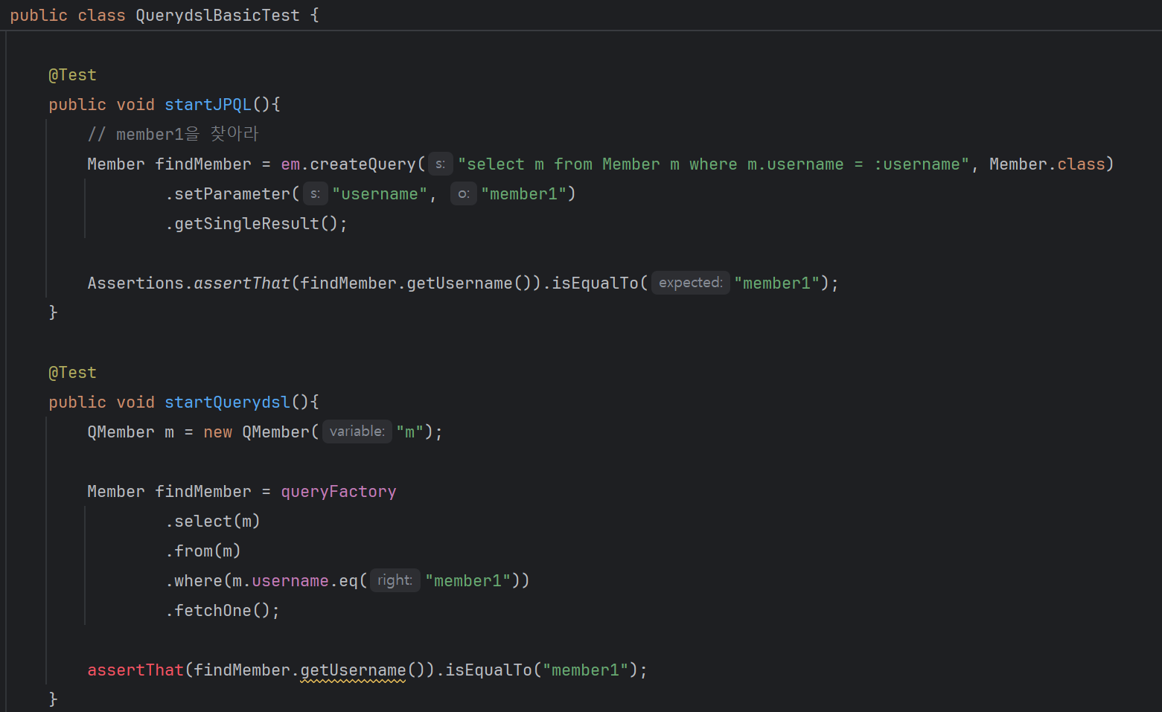1162x712 pixels.
Task: Click the "m" string in QMember constructor
Action: 410,432
